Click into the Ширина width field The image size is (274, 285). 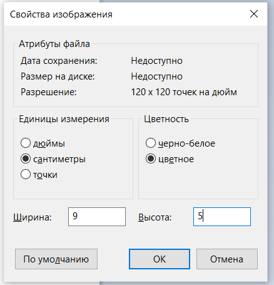(x=97, y=217)
